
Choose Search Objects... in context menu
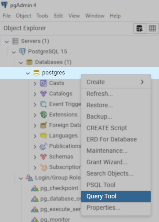116,173
